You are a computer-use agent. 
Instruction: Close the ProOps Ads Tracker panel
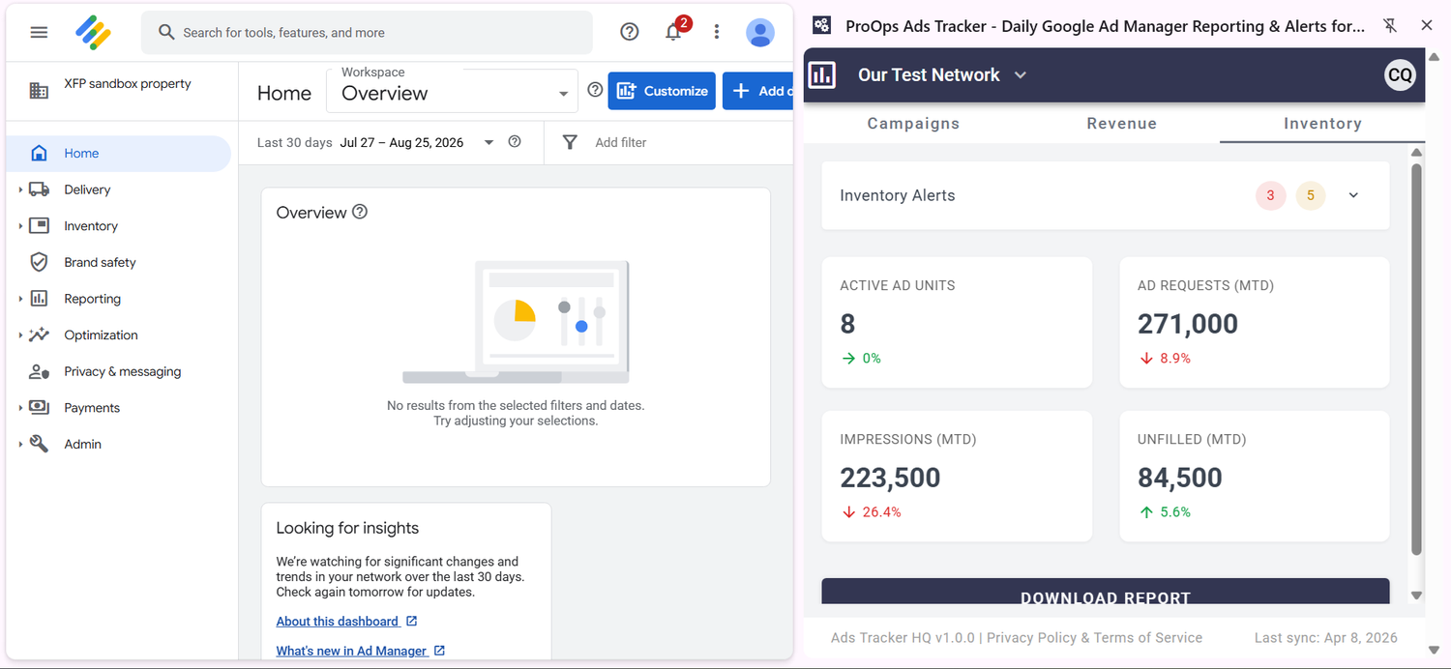(1427, 26)
